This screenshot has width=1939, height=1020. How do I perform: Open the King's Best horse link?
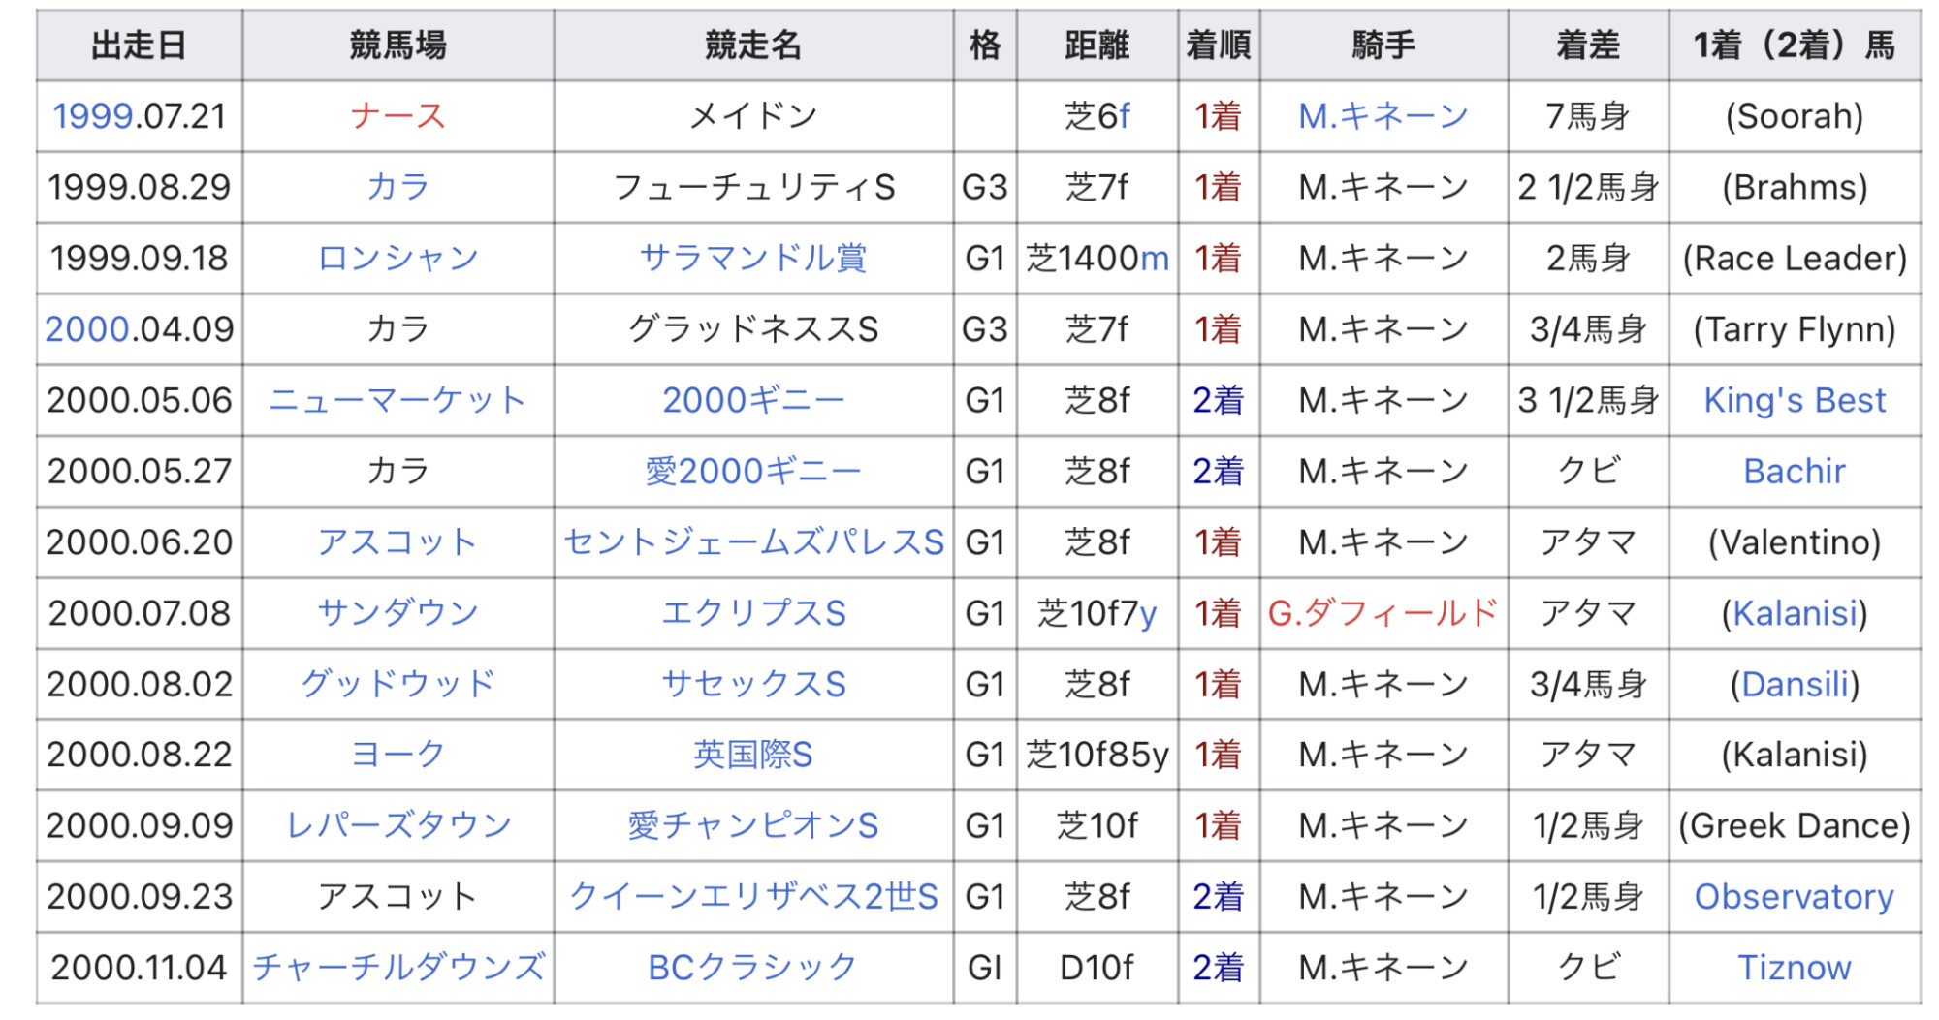[x=1795, y=400]
